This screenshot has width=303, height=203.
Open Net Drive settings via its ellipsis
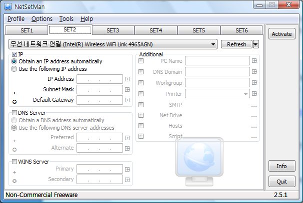pos(254,117)
